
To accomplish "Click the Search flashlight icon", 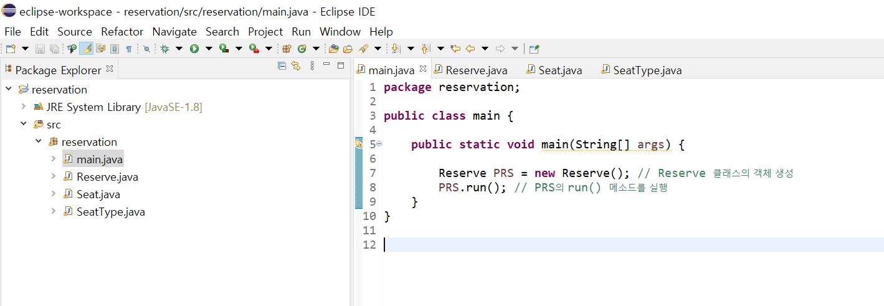I will click(363, 49).
